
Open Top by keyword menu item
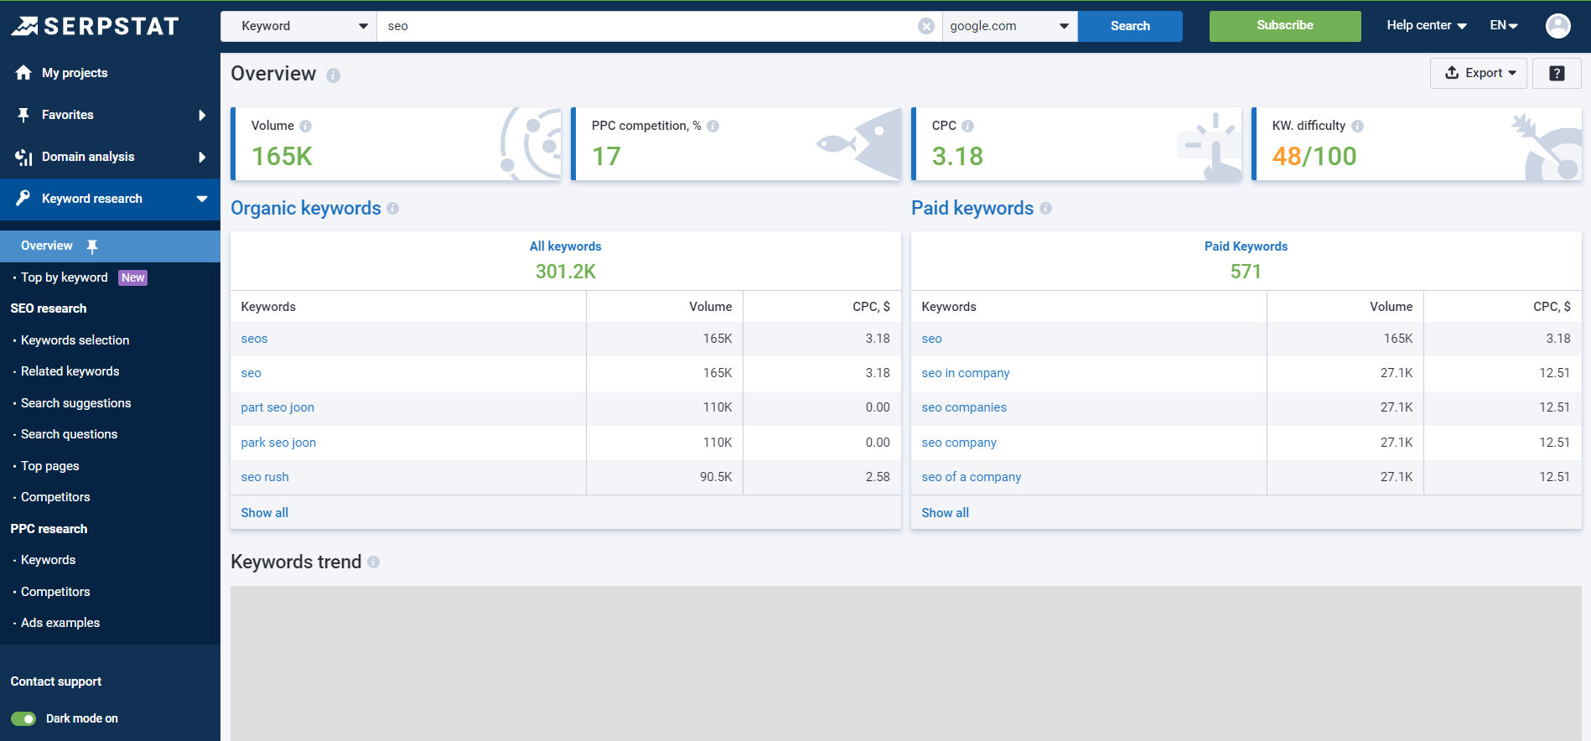tap(65, 277)
